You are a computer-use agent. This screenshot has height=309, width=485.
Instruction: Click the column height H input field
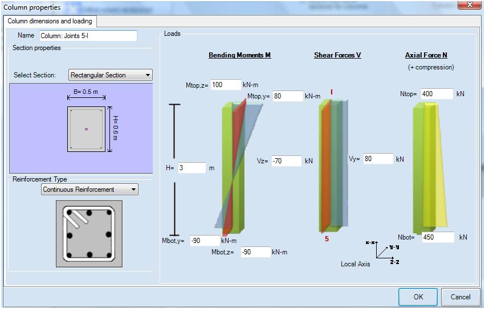[191, 168]
